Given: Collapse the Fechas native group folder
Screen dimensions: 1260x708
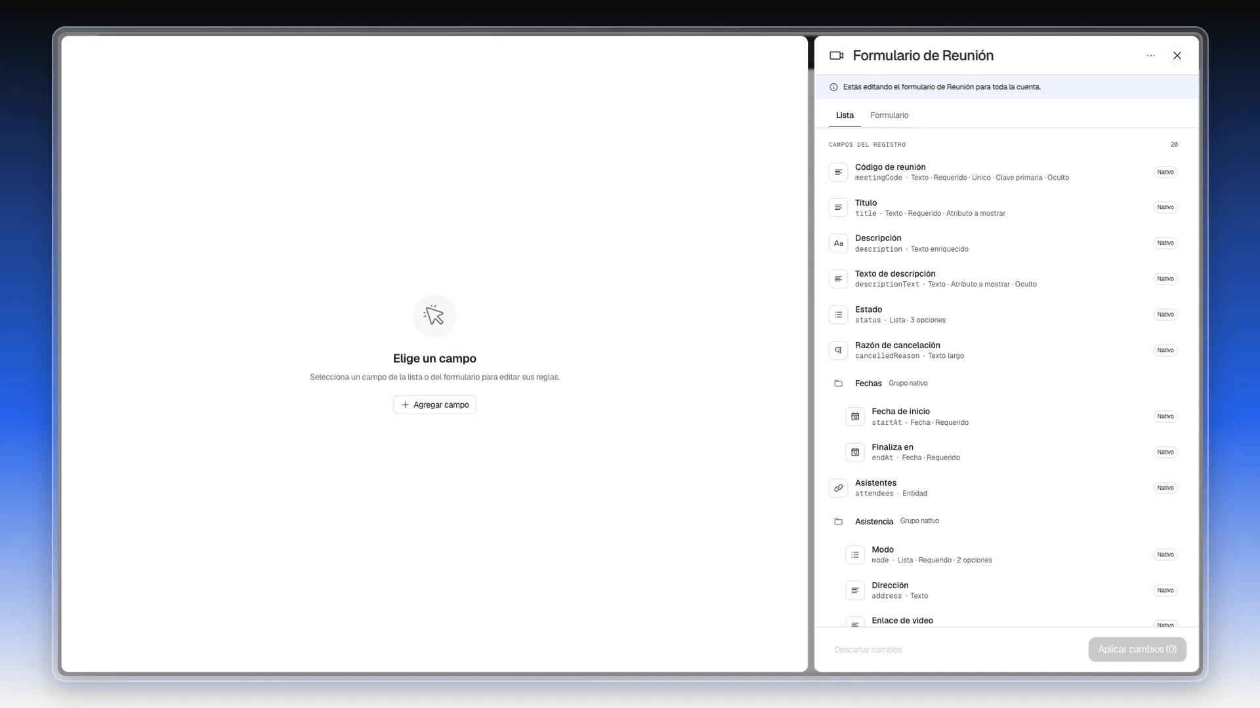Looking at the screenshot, I should click(x=838, y=383).
